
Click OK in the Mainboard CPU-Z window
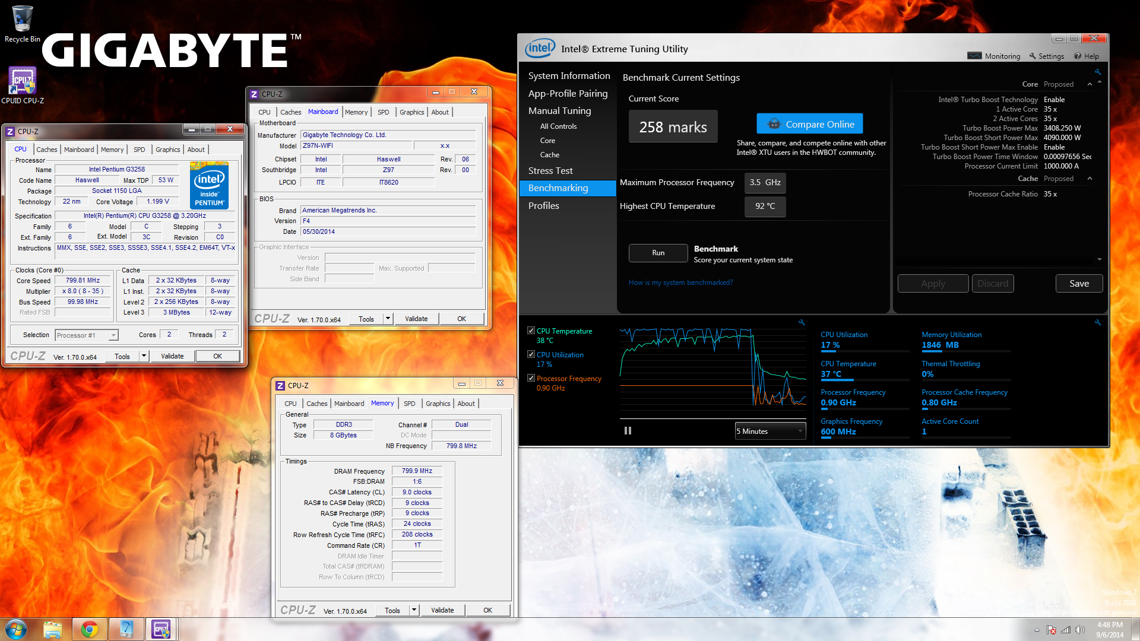[x=461, y=319]
